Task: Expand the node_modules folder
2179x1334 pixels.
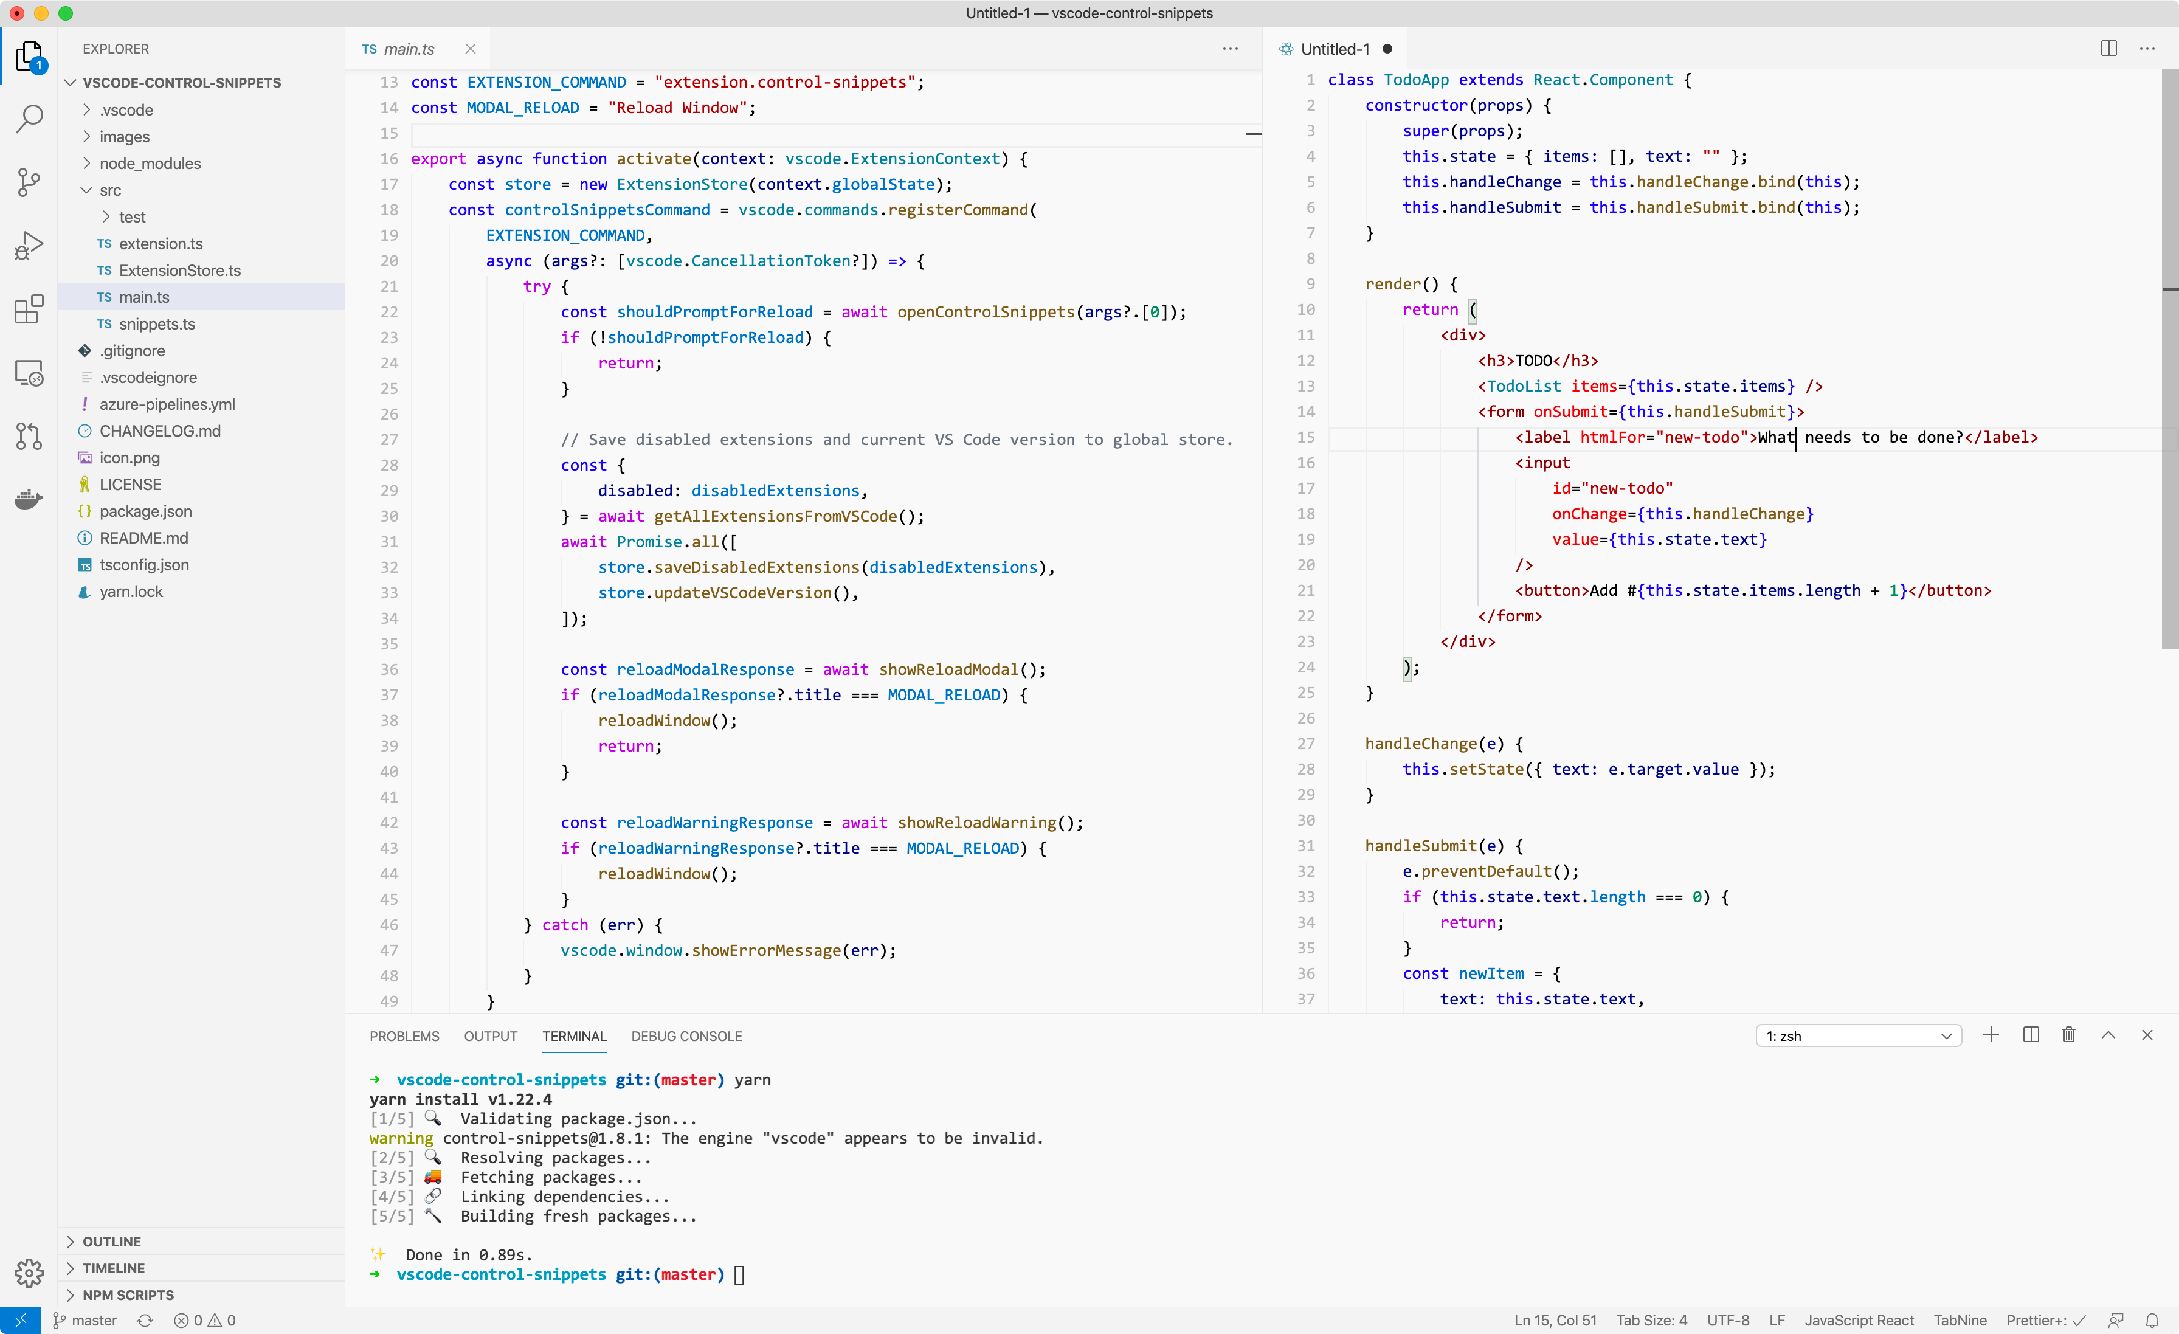Action: click(150, 164)
